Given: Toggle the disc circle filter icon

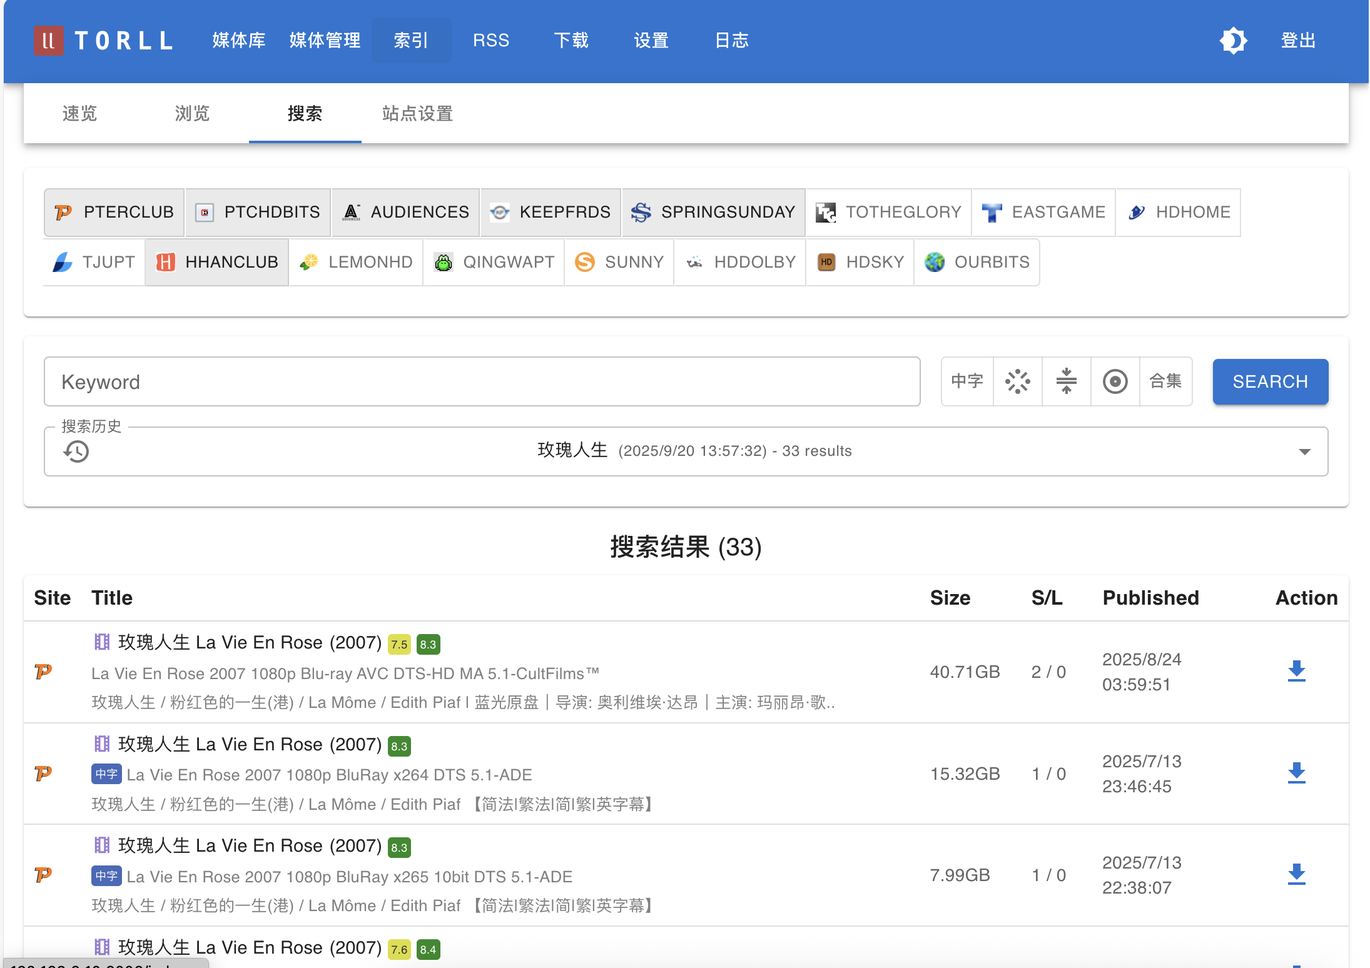Looking at the screenshot, I should 1115,381.
